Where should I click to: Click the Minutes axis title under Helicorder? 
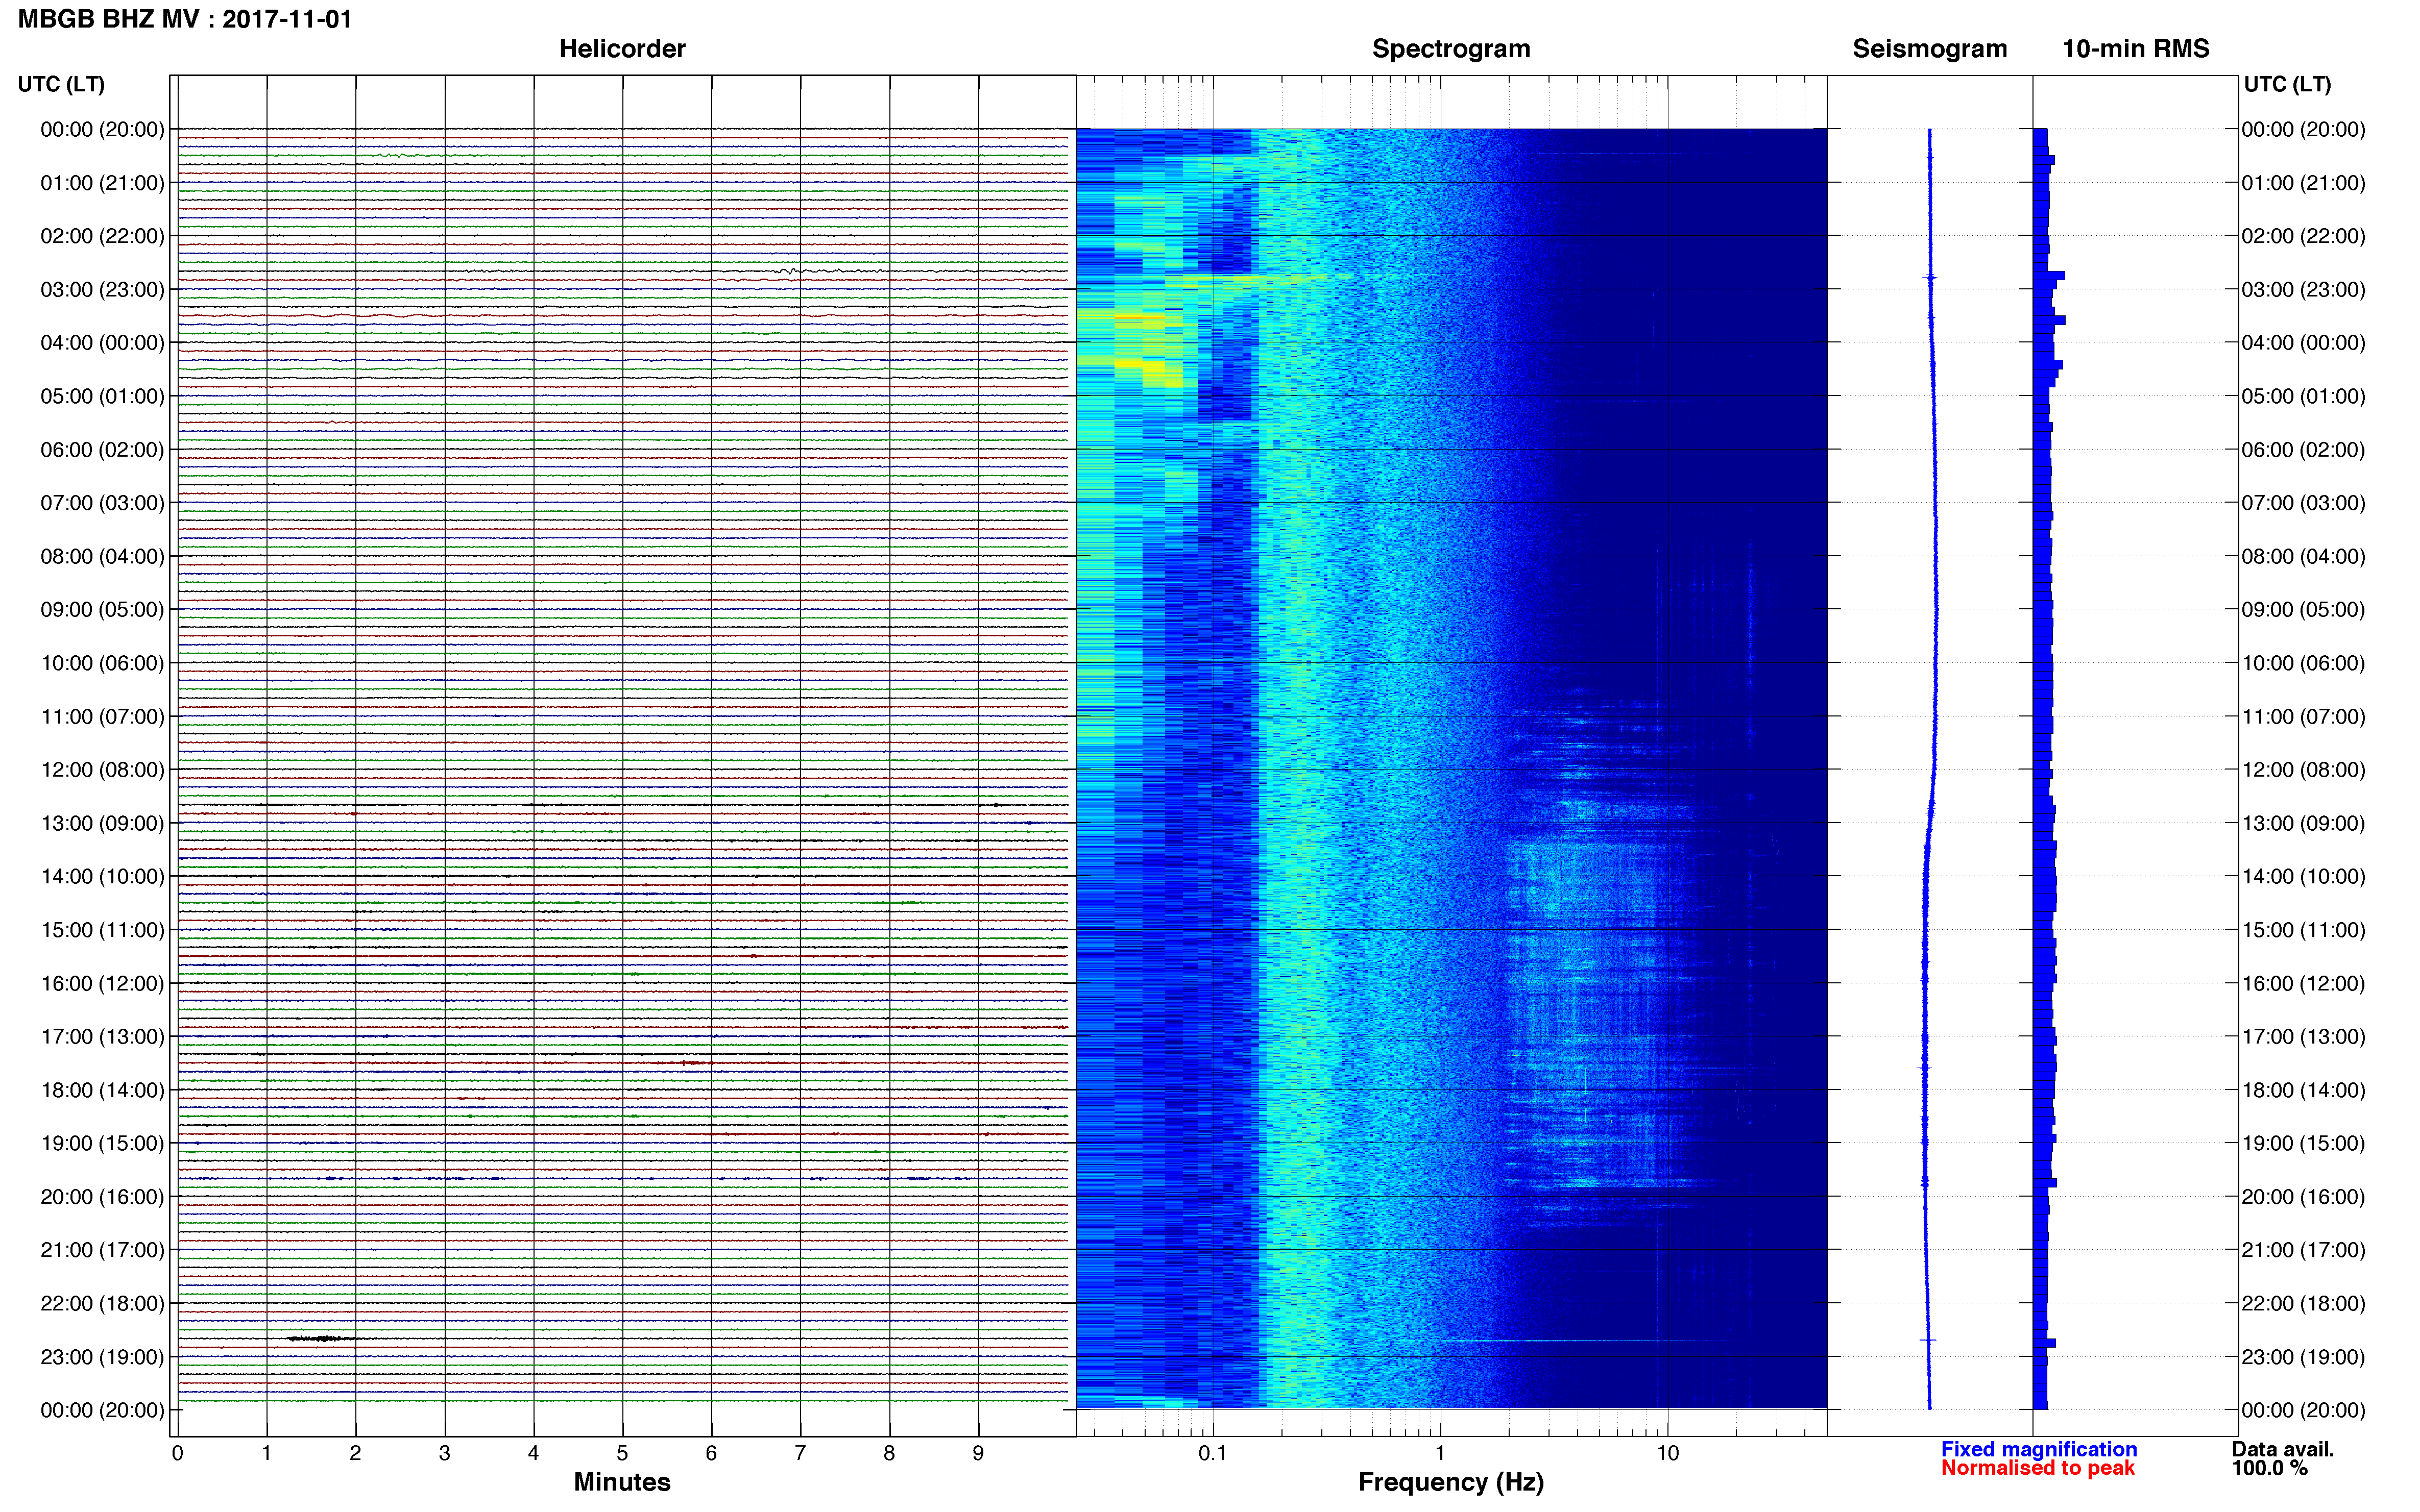tap(622, 1482)
